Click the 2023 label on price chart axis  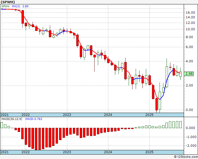coord(67,115)
